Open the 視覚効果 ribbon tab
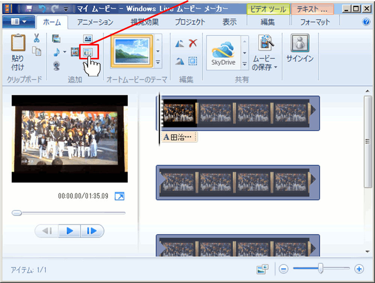 point(144,22)
